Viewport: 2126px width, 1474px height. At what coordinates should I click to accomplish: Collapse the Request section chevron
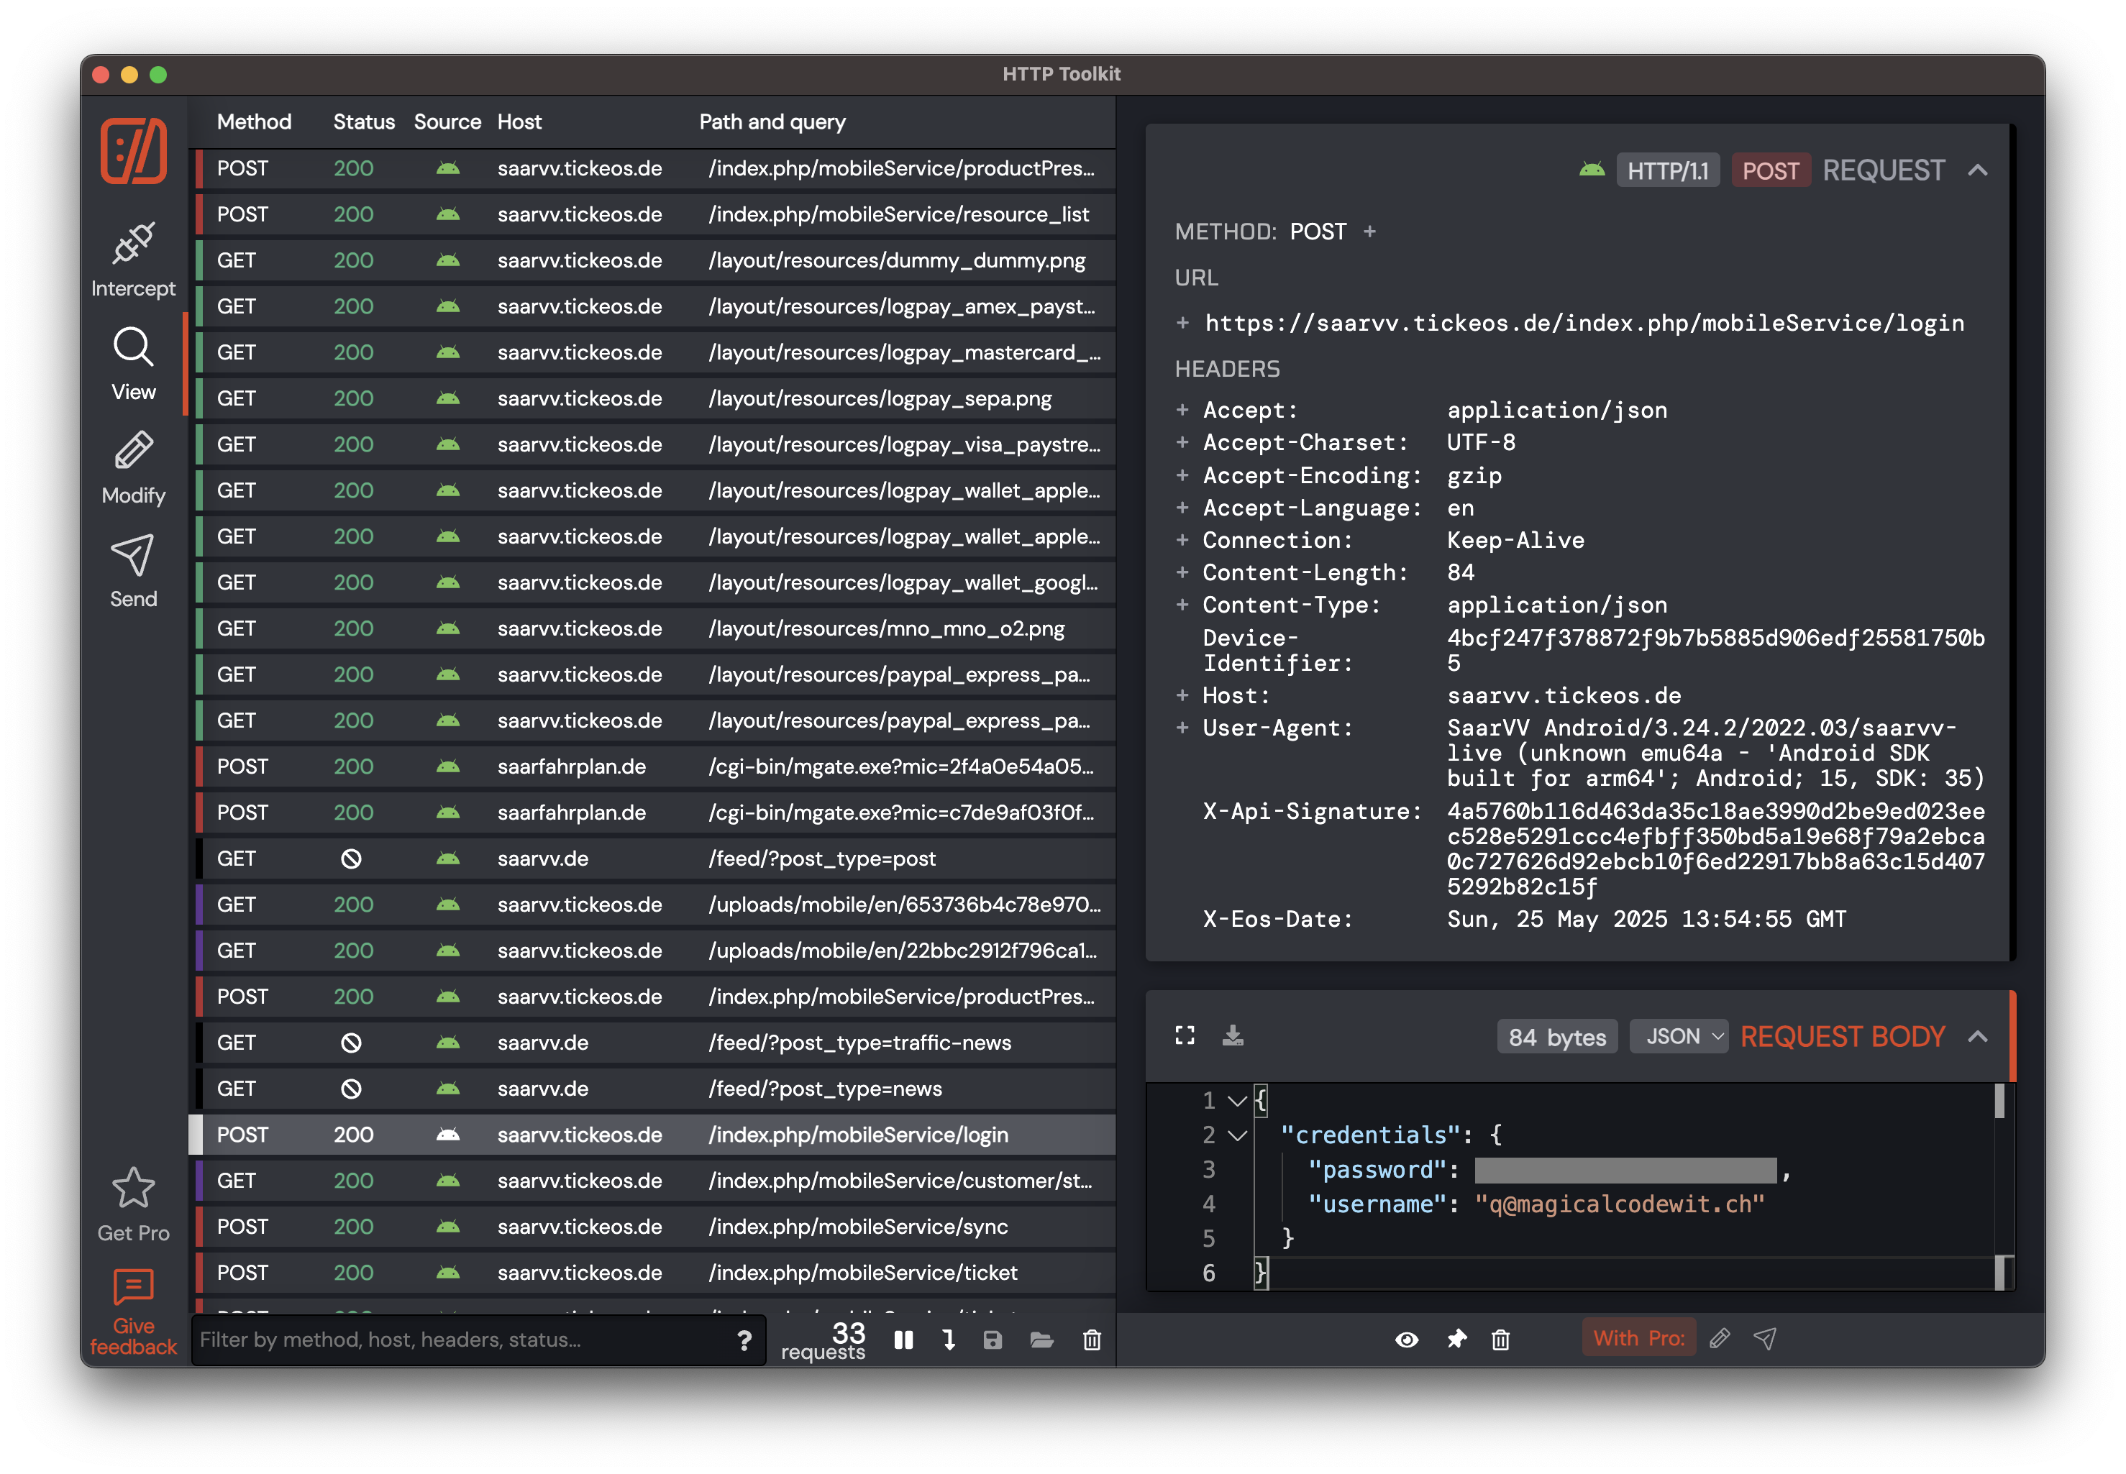point(1977,170)
